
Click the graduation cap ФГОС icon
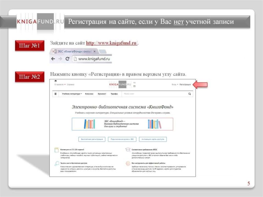tap(128, 149)
